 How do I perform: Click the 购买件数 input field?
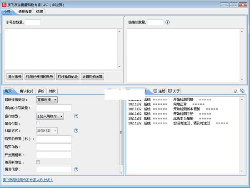54,147
